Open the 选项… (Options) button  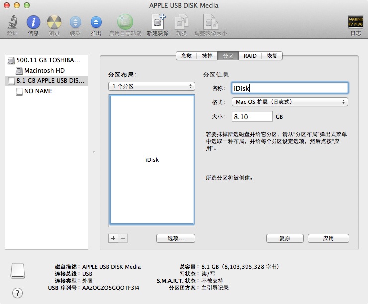pos(176,238)
